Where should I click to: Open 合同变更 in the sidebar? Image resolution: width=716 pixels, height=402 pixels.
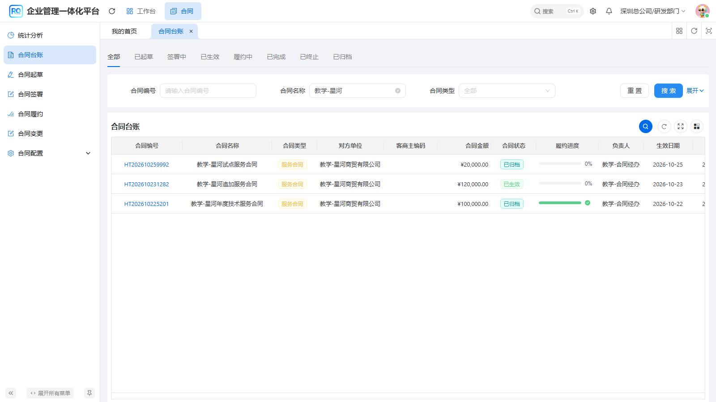click(x=50, y=134)
